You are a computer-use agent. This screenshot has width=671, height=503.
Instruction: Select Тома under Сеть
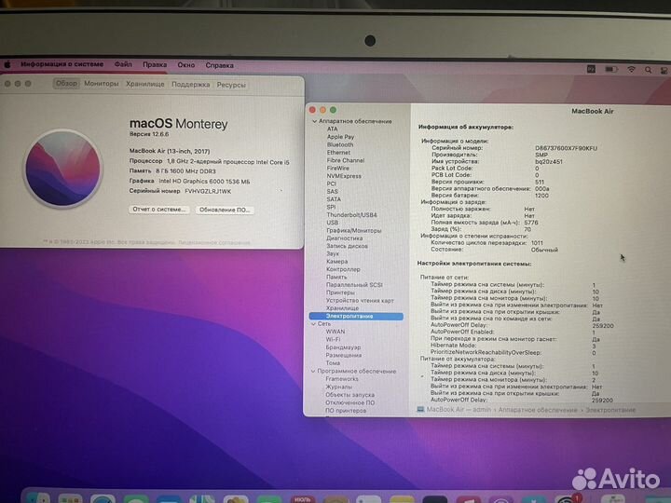(x=333, y=362)
